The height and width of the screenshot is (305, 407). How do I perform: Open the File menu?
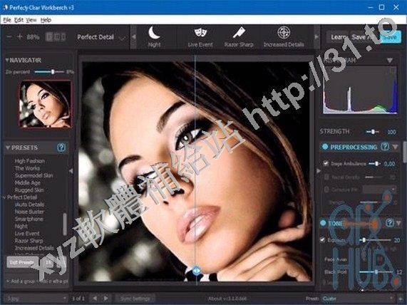(7, 20)
